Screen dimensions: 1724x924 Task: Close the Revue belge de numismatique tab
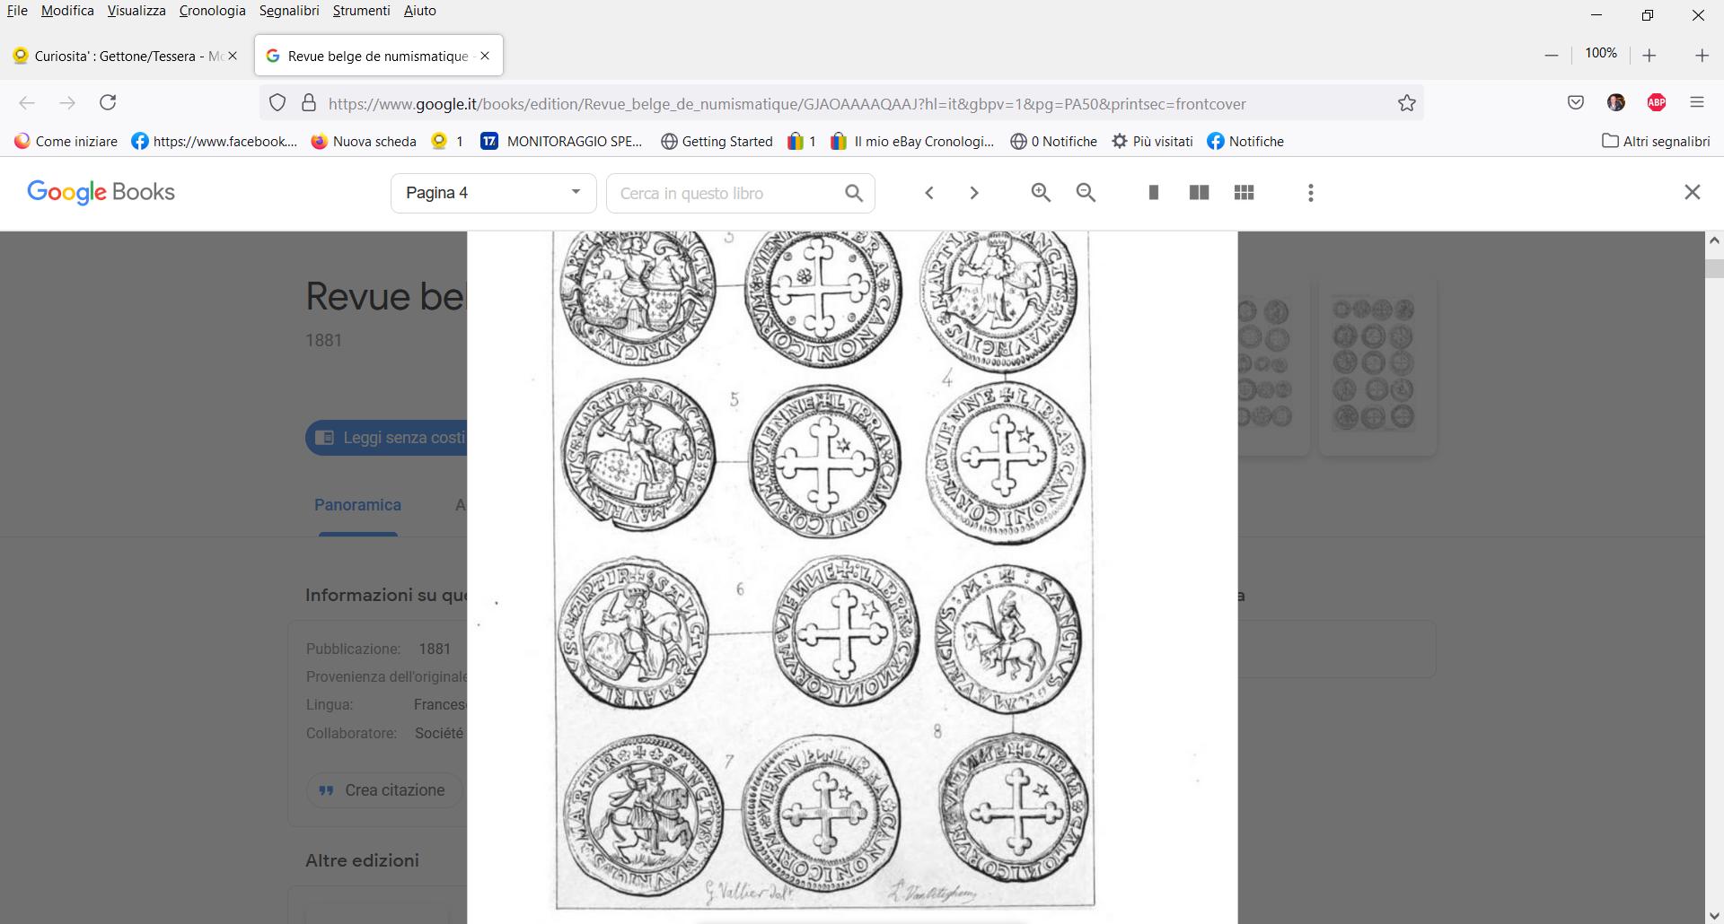click(x=485, y=56)
